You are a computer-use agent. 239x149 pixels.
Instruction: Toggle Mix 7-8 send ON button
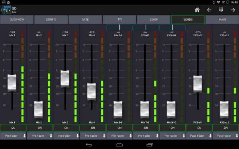tap(146, 128)
